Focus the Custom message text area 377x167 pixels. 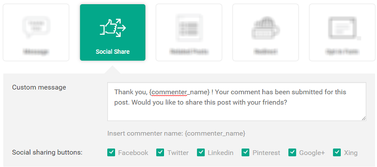[237, 102]
